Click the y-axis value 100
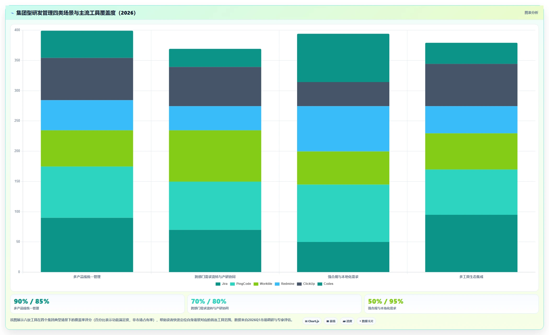Image resolution: width=549 pixels, height=335 pixels. [x=17, y=212]
